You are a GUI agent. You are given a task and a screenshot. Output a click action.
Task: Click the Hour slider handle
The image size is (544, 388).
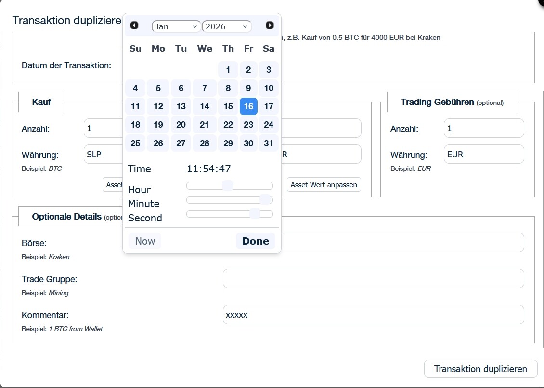pos(228,186)
